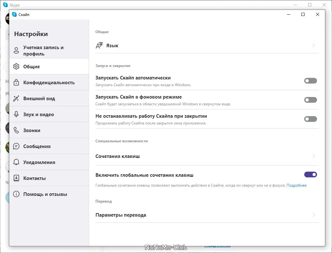Open the Язык language row
The width and height of the screenshot is (332, 253).
(x=207, y=46)
